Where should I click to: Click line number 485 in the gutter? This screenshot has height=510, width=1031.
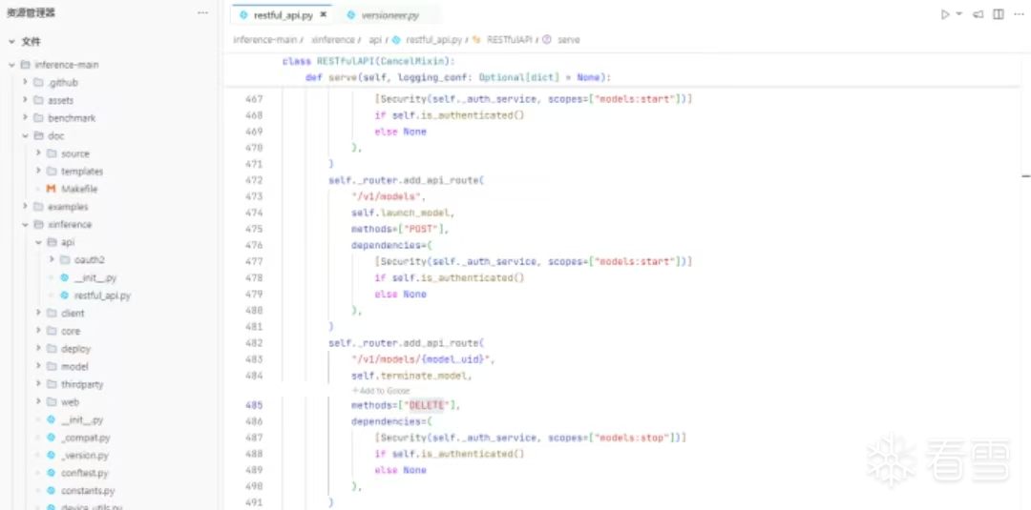(x=254, y=405)
